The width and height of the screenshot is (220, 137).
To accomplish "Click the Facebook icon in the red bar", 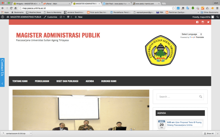I will point(197,22).
